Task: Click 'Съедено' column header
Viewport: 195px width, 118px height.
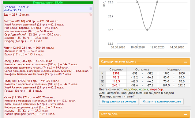Action: coord(116,70)
